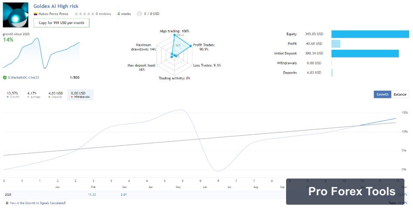
Task: Click the Trading activity: 0% radar label
Action: 174,78
